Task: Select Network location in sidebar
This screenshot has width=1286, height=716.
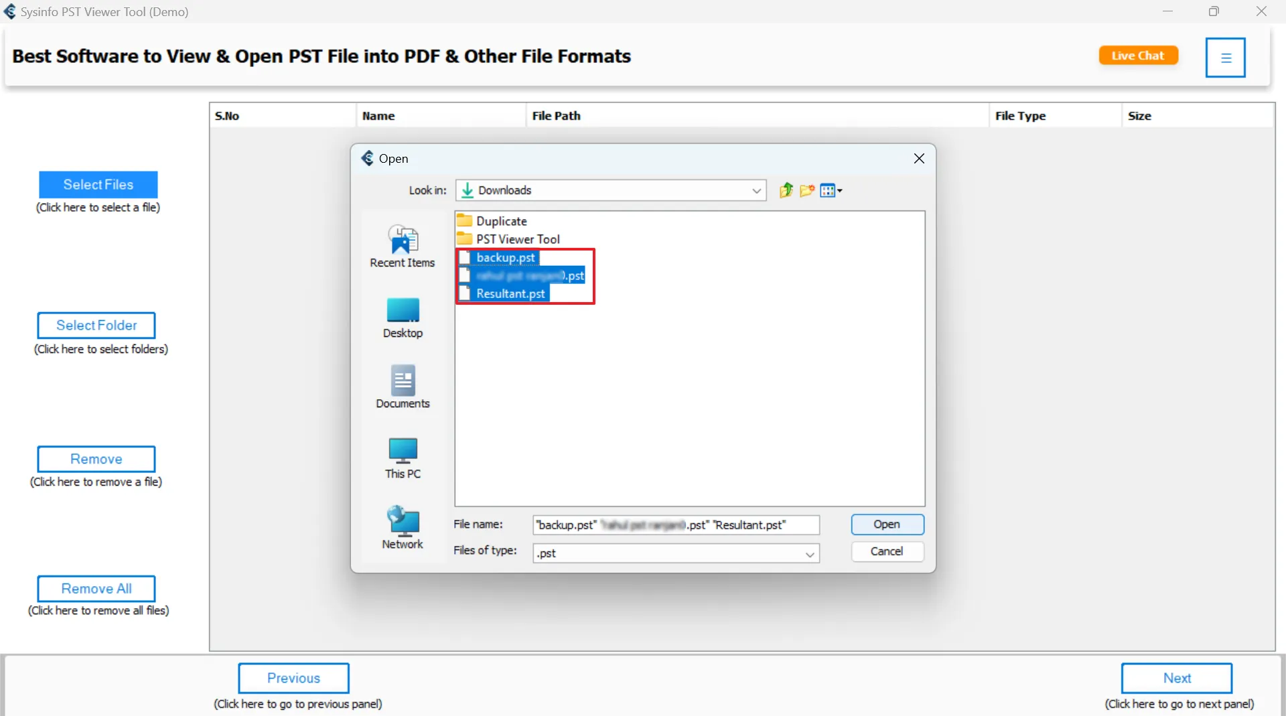Action: [403, 528]
